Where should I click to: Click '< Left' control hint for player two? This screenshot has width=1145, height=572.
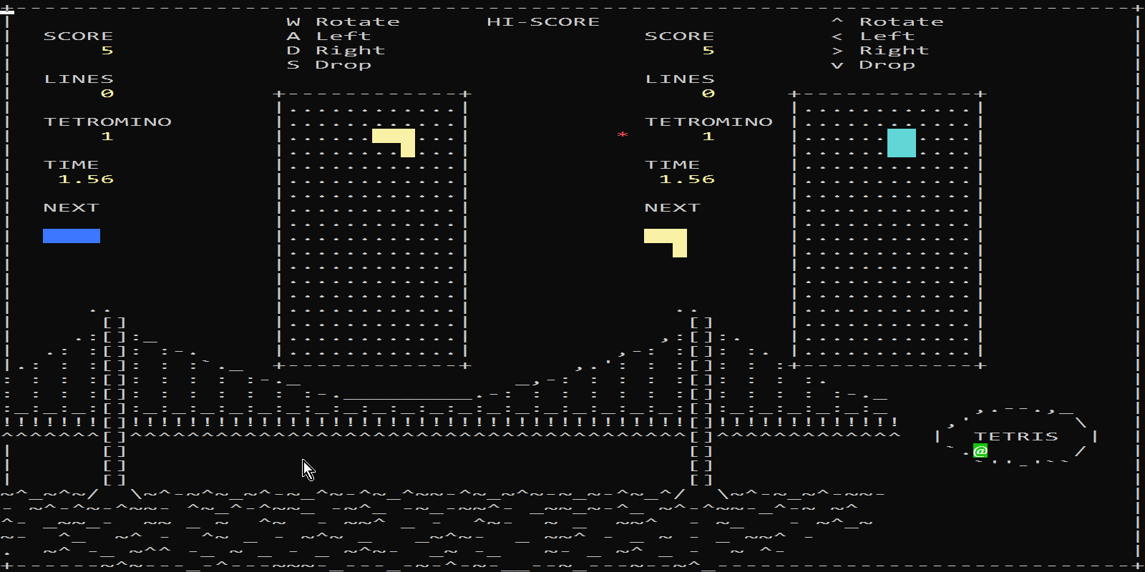point(873,36)
